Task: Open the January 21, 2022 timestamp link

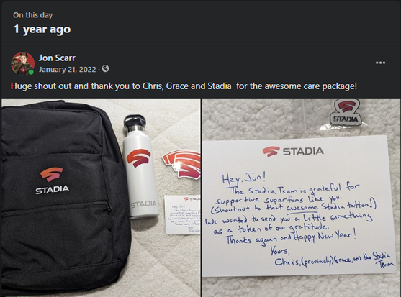Action: pos(68,70)
